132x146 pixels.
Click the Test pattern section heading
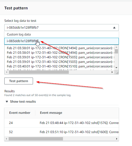[x=16, y=8]
